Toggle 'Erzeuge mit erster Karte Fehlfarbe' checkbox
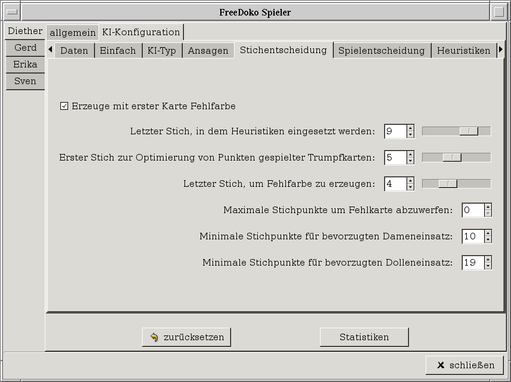The image size is (511, 382). point(64,106)
